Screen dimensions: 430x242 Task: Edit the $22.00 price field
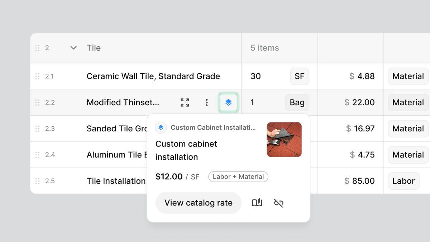359,102
